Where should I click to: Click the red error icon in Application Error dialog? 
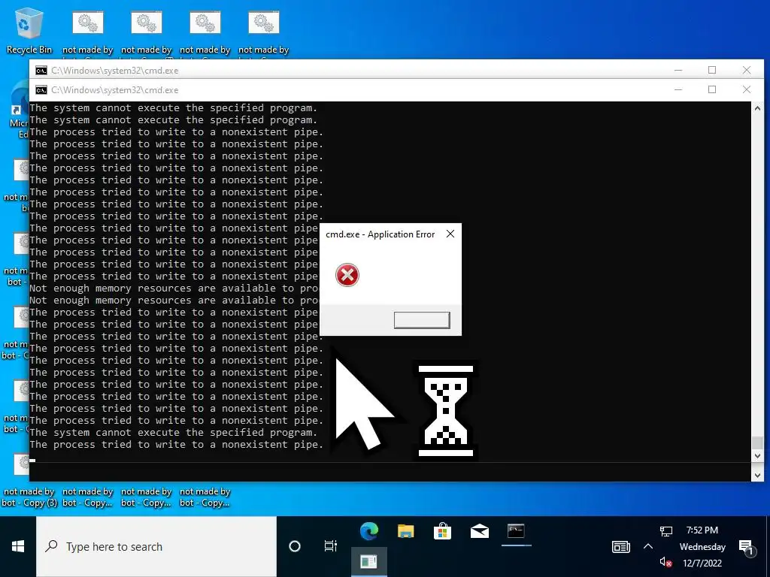(347, 275)
